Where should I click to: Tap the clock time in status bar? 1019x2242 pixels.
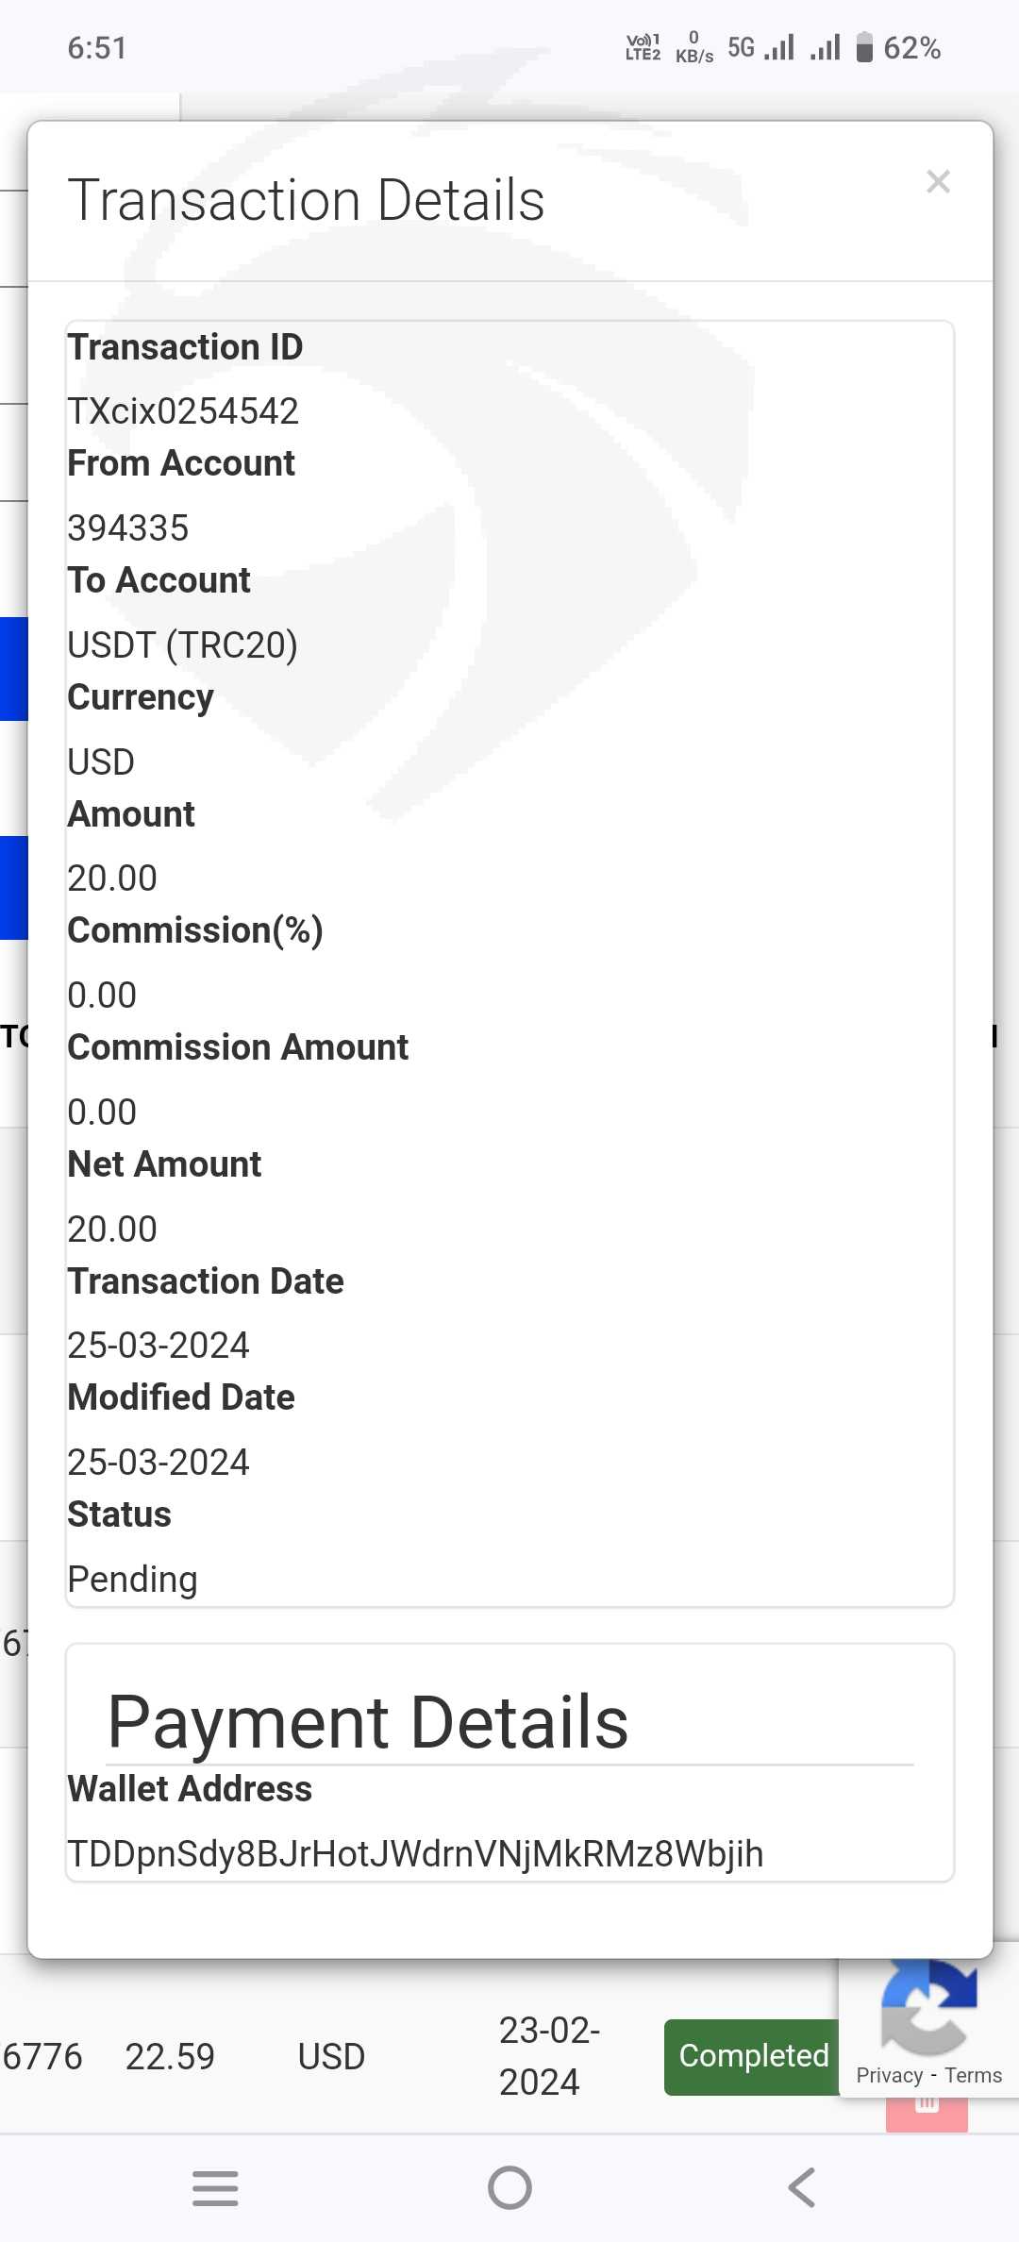click(96, 47)
